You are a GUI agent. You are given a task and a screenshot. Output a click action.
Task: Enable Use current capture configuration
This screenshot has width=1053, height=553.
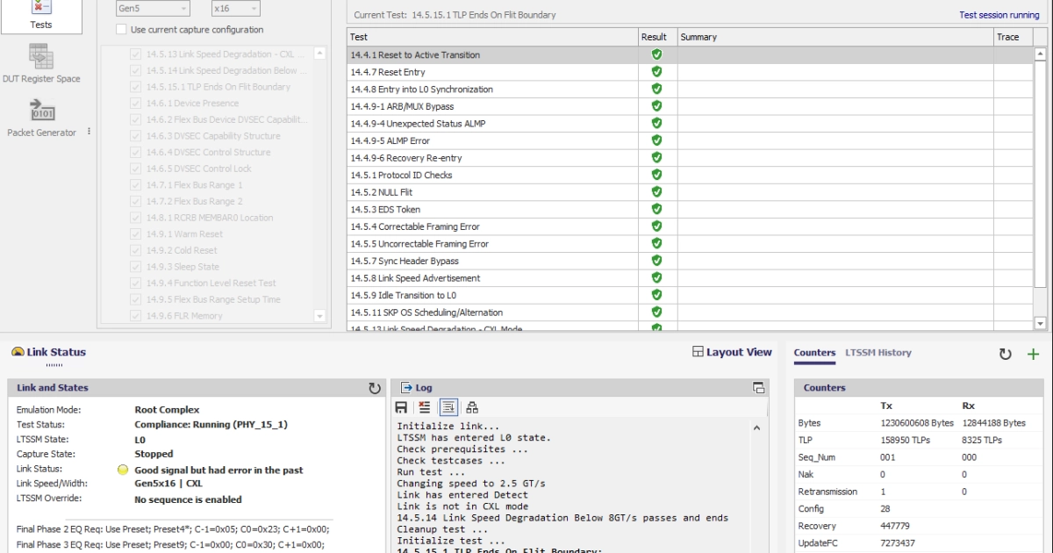122,30
